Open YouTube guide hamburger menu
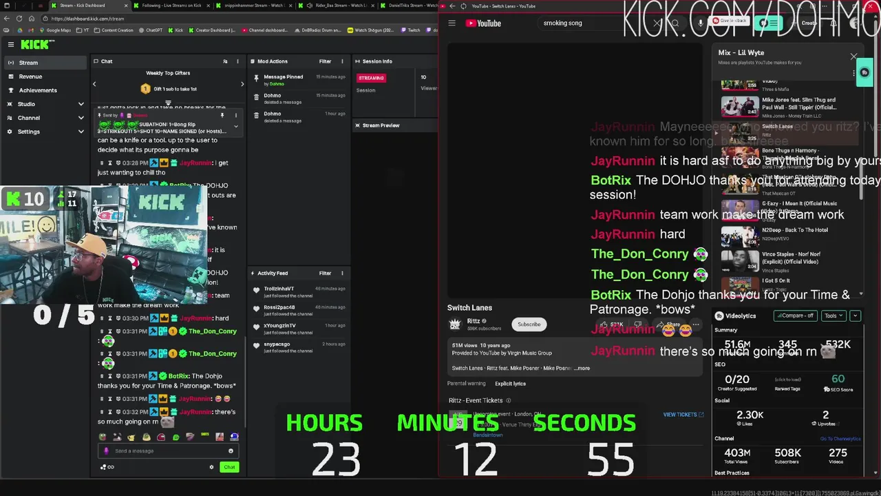This screenshot has height=496, width=881. click(x=452, y=23)
